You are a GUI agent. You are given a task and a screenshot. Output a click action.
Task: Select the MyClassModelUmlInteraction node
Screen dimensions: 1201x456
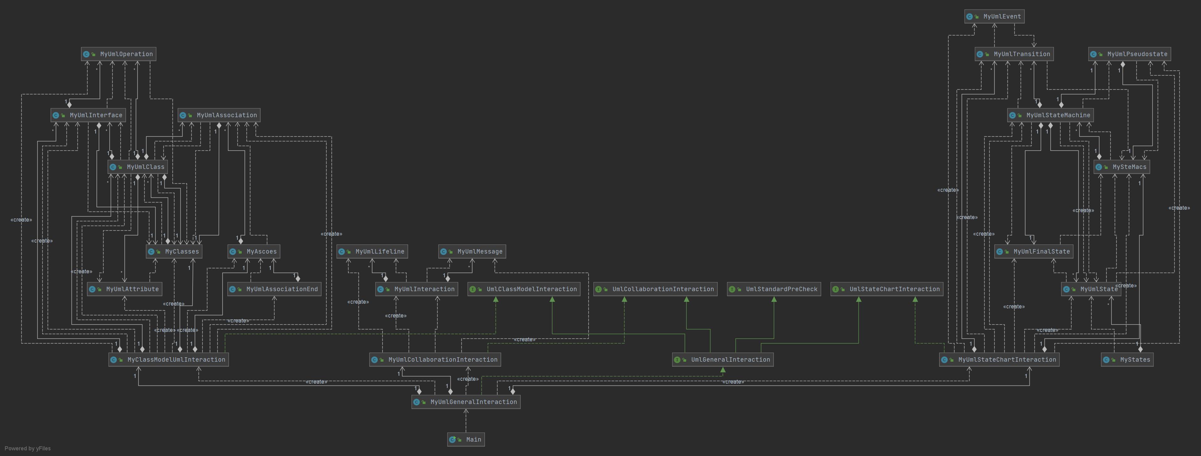[168, 360]
